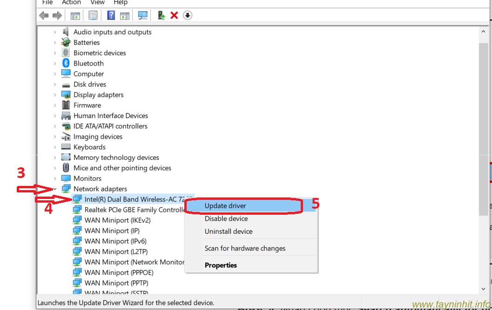Viewport: 492px width, 310px height.
Task: Open the View menu
Action: 97,2
